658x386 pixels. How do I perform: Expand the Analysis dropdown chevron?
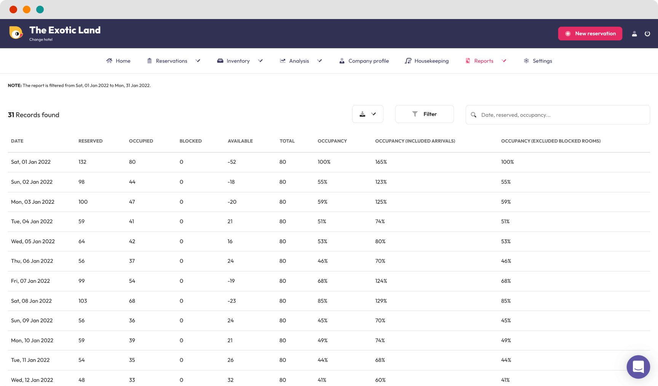point(319,61)
